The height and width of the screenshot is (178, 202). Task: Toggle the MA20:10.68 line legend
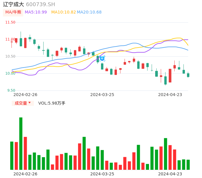[89, 12]
